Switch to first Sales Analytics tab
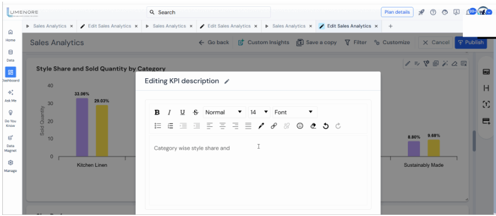496x216 pixels. tap(50, 26)
